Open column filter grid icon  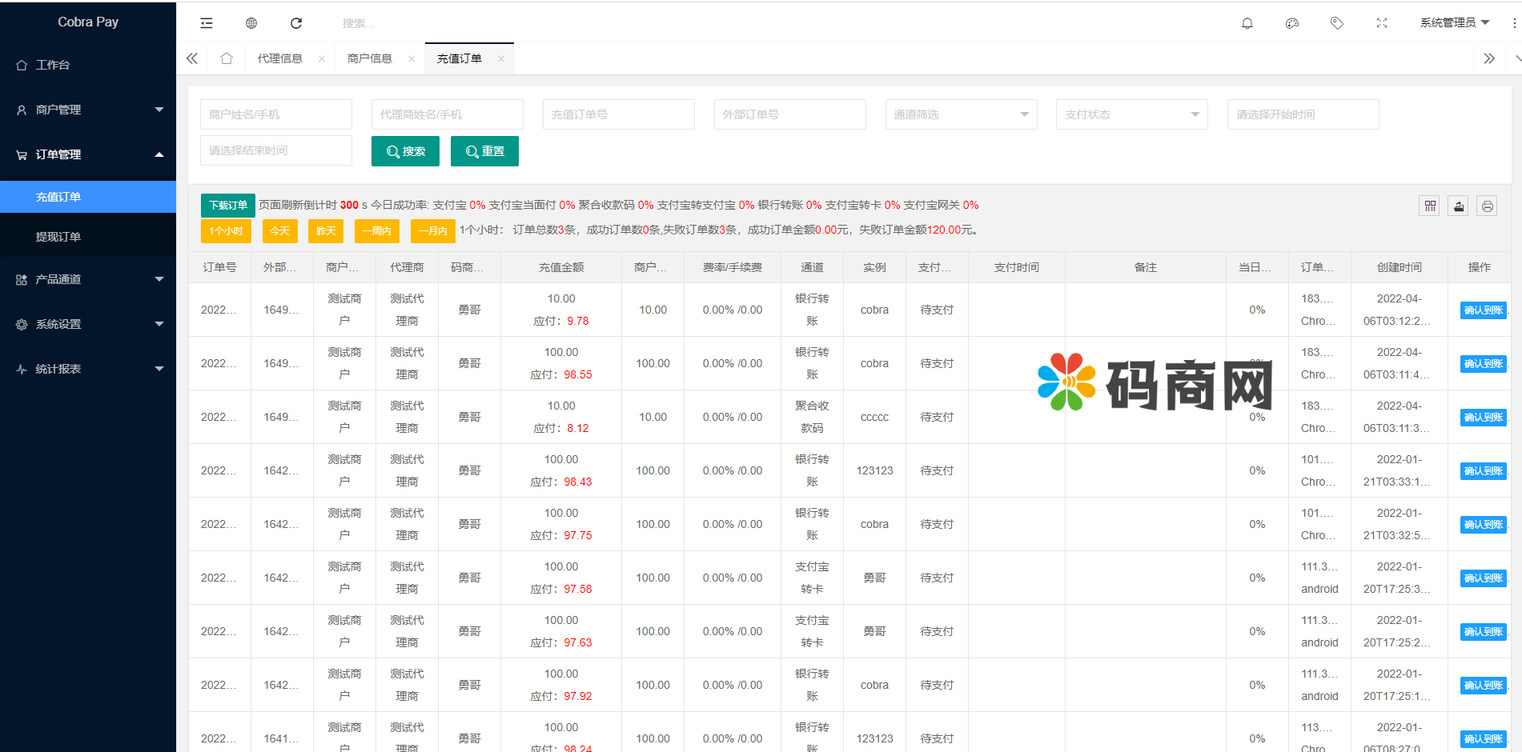coord(1430,206)
